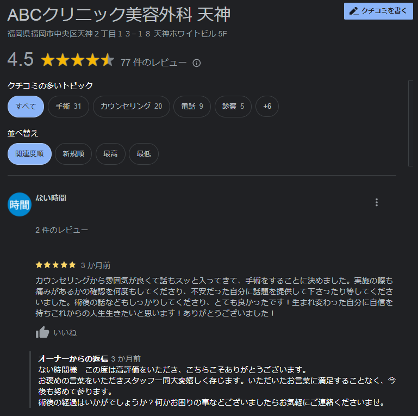This screenshot has width=418, height=416.
Task: Filter reviews by 手術 31 topic
Action: point(68,107)
